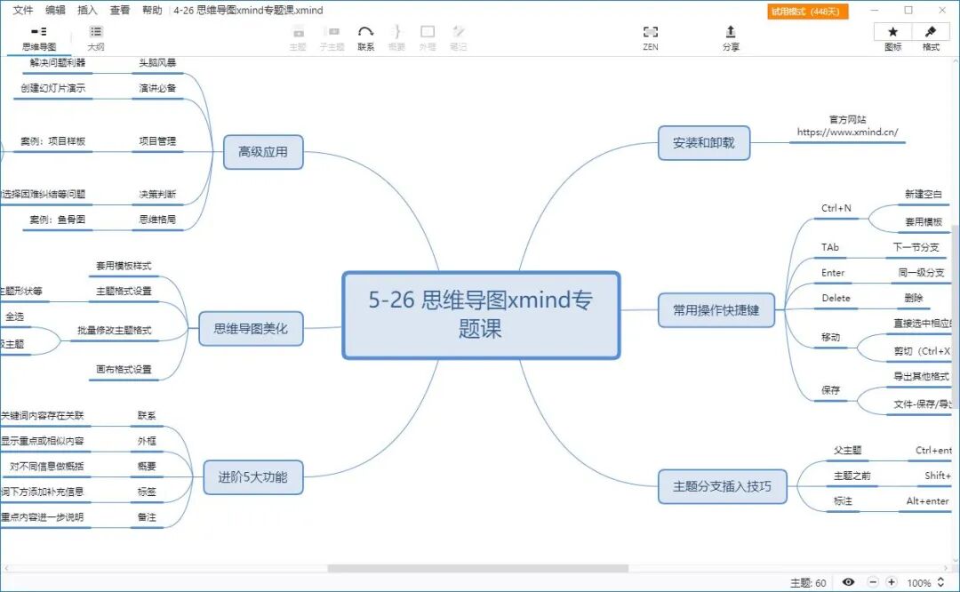The height and width of the screenshot is (592, 960).
Task: Select the 决策判断 subtopic
Action: pos(157,194)
